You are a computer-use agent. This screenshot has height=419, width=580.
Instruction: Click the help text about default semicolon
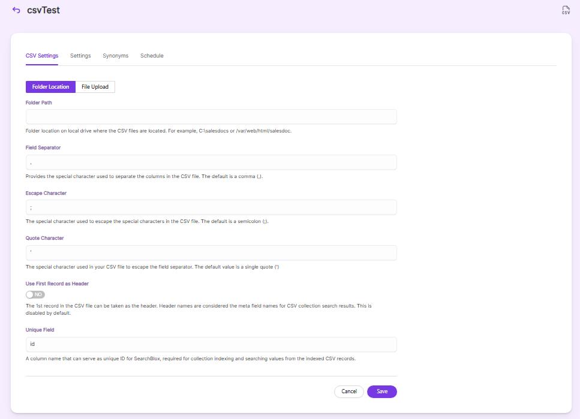coord(147,222)
